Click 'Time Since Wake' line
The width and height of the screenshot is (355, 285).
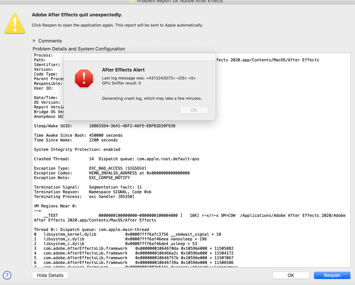click(x=76, y=140)
